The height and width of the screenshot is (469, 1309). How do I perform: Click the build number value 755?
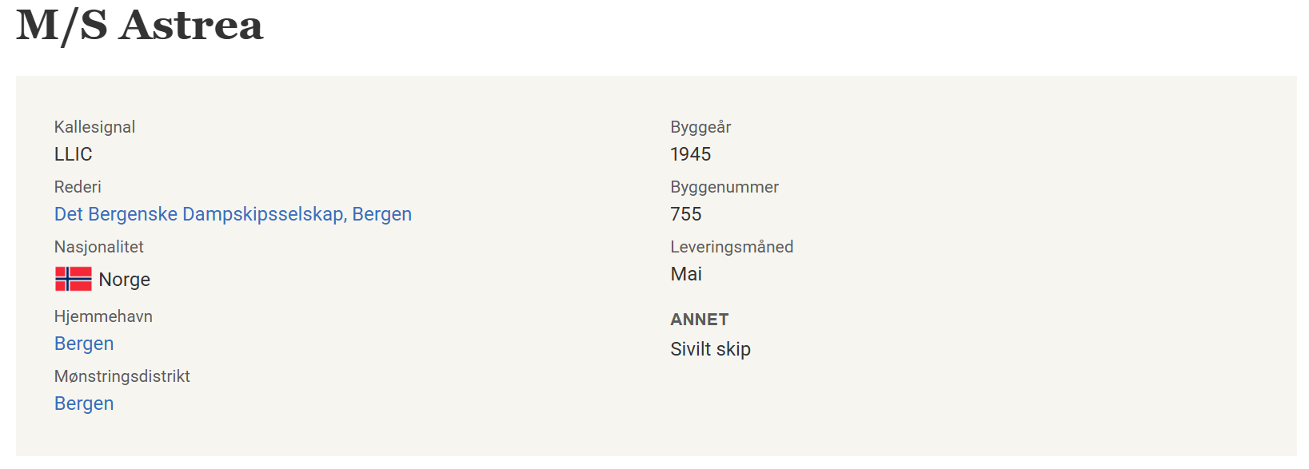686,214
